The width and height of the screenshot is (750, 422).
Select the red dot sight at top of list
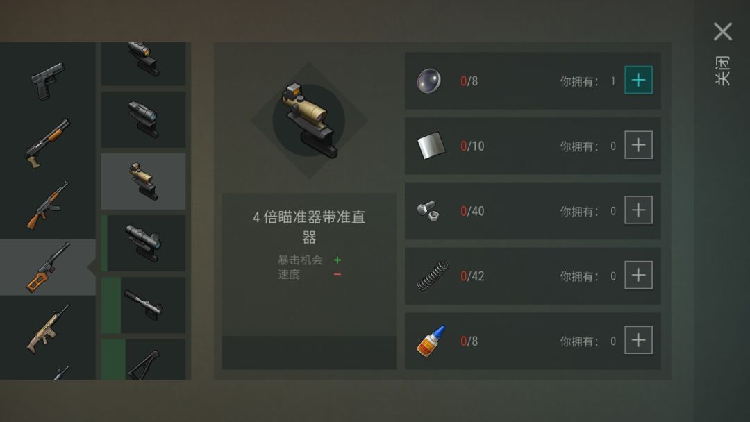(x=144, y=64)
